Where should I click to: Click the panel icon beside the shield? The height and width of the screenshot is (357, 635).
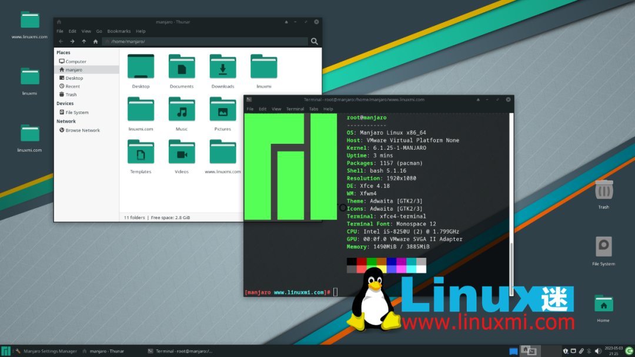coord(573,351)
